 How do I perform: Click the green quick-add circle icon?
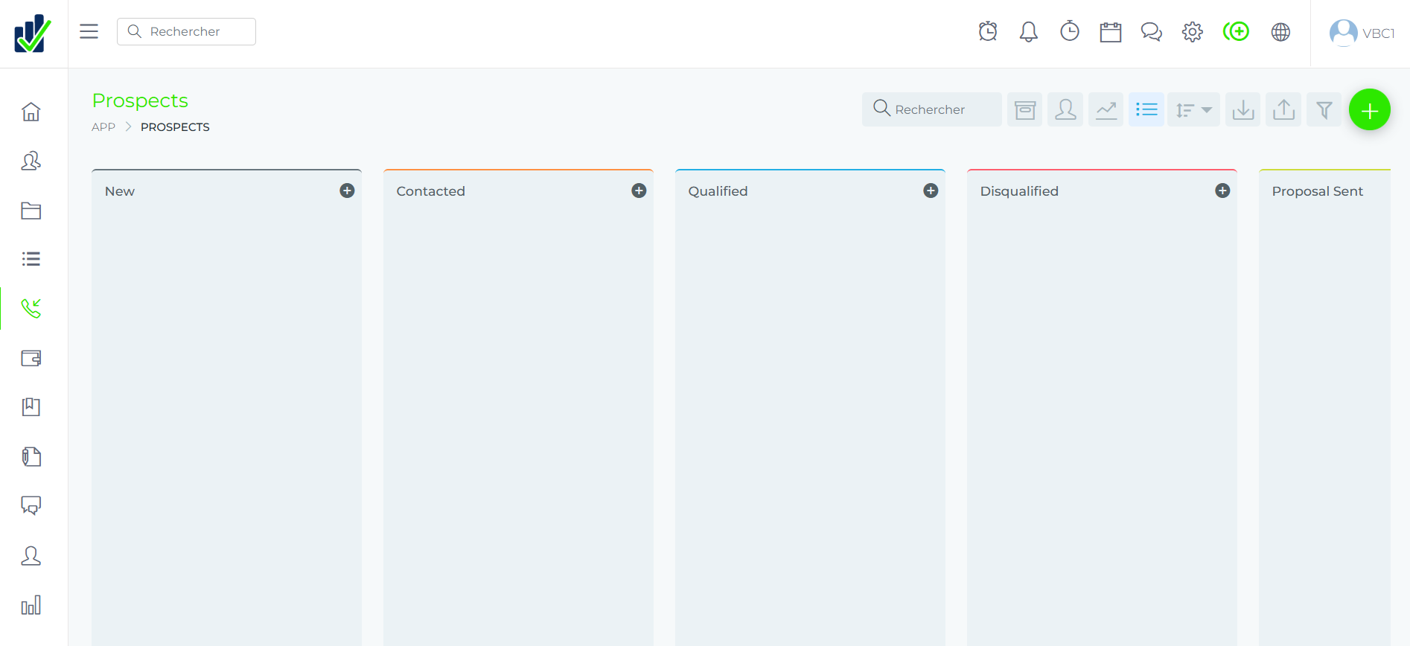1236,31
